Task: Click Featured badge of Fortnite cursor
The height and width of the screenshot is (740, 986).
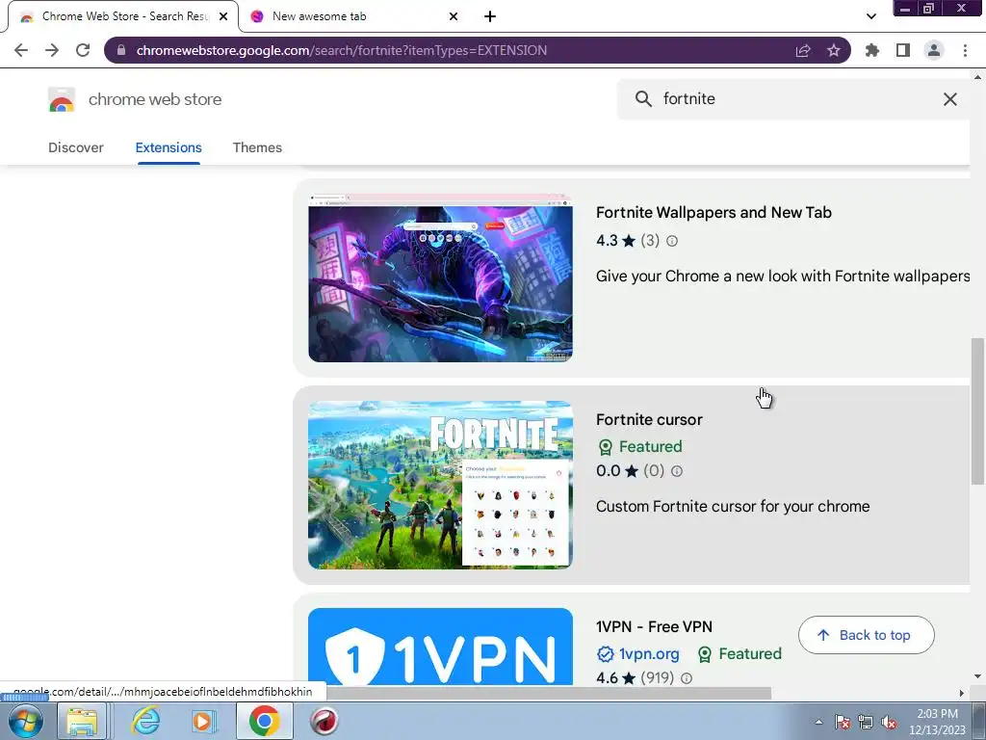Action: coord(639,447)
